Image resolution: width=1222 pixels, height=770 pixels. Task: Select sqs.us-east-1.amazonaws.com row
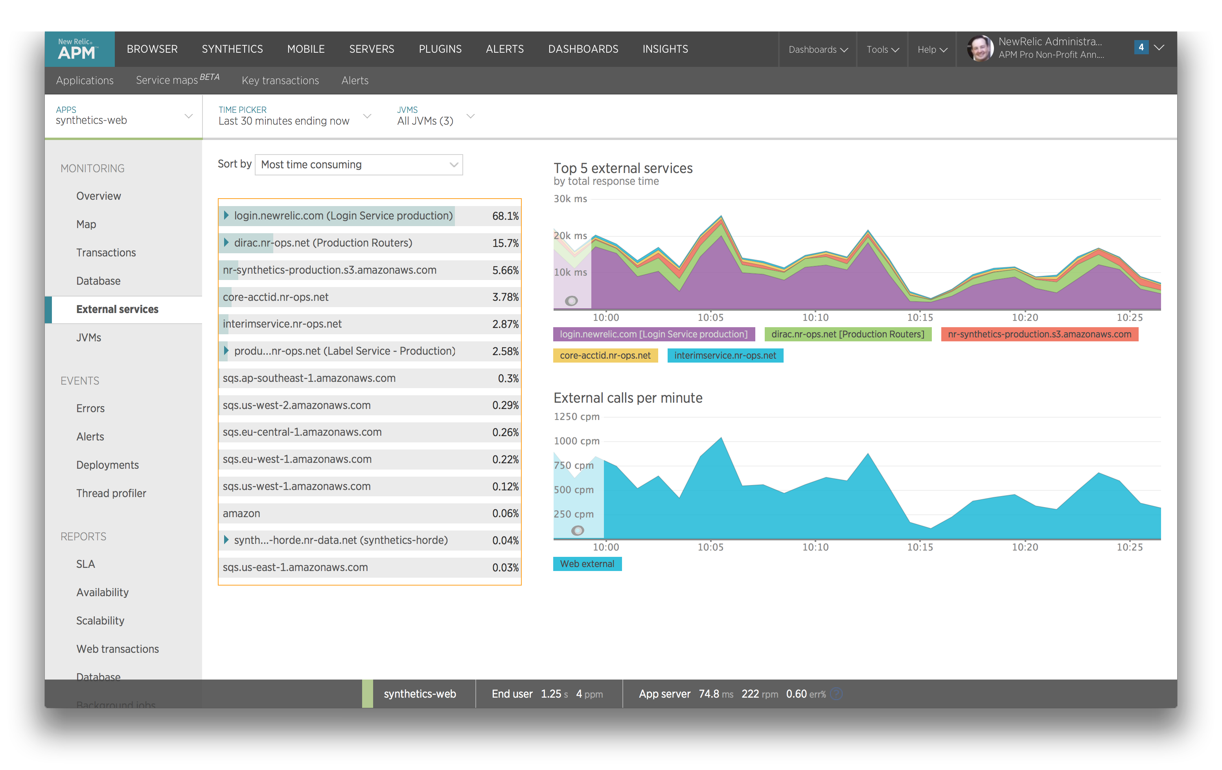click(370, 567)
